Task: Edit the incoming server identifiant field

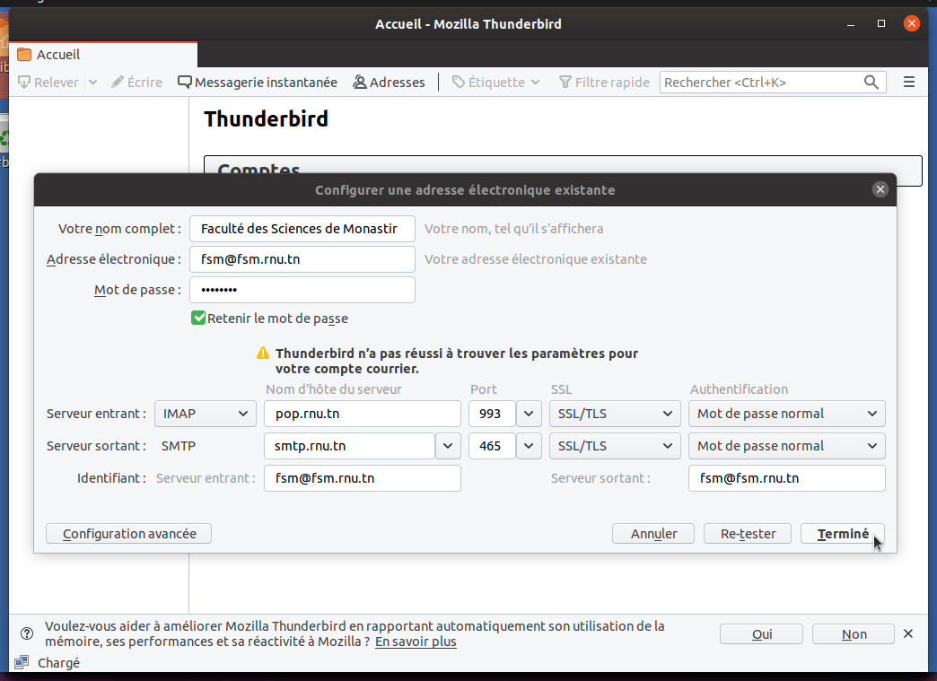Action: pos(362,478)
